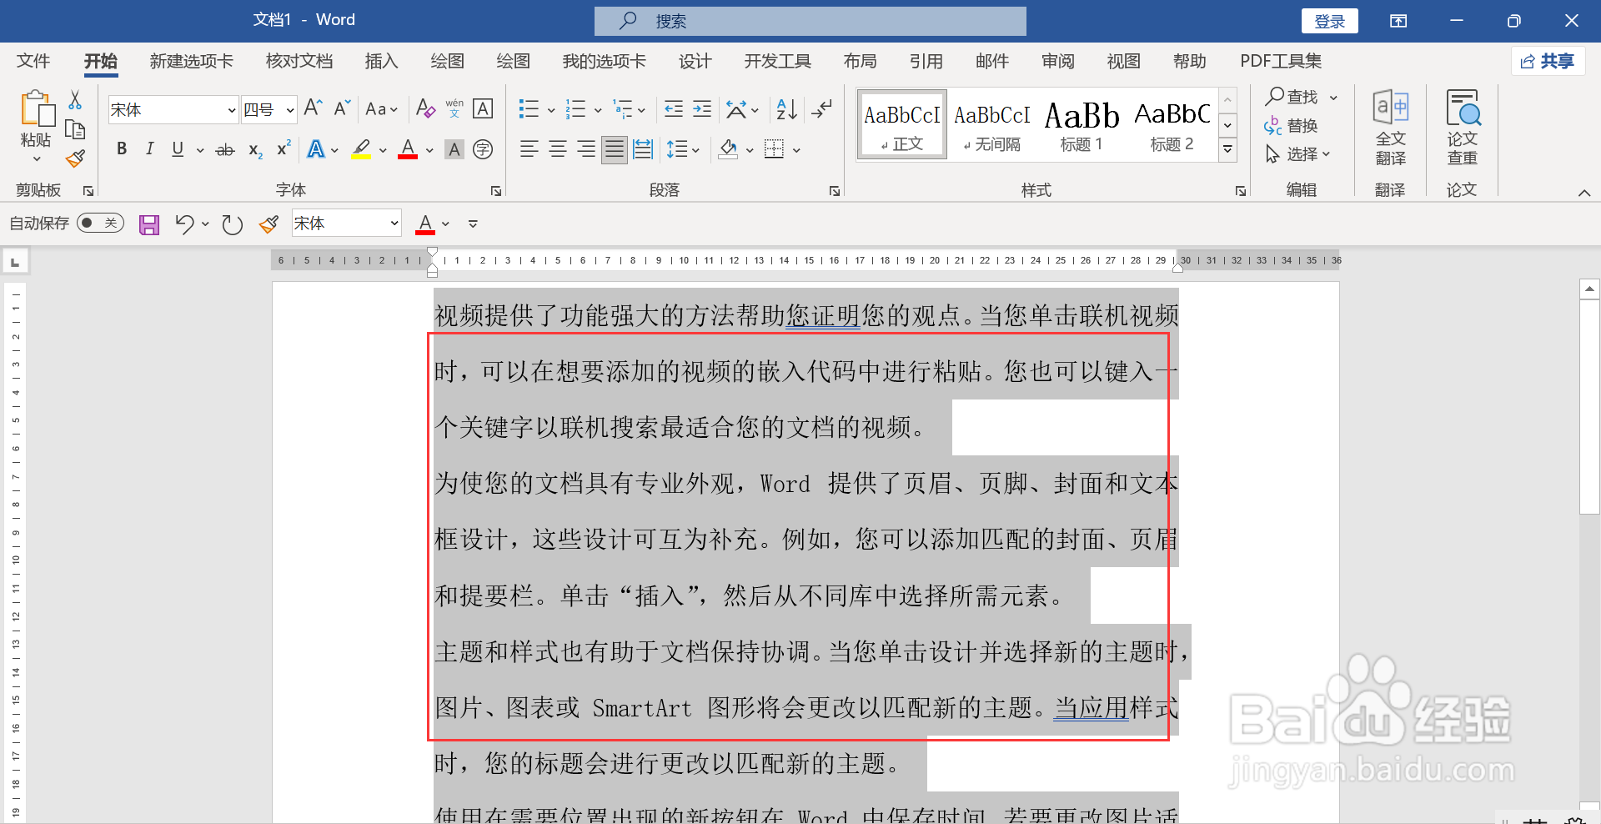Click the character border A icon
1601x824 pixels.
pos(483,108)
